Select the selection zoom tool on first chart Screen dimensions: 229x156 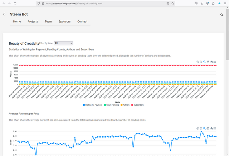tap(204, 62)
